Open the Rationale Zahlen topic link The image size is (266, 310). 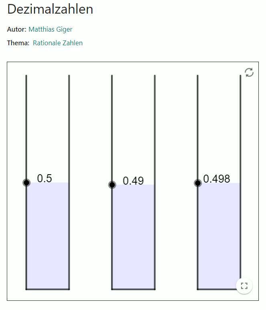(x=58, y=43)
